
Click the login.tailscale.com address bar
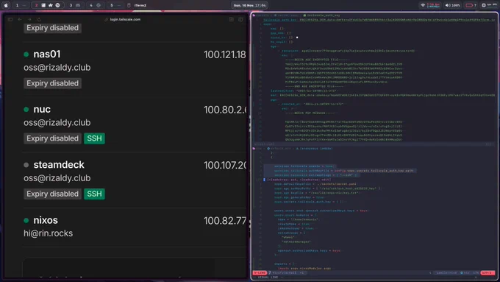click(x=125, y=19)
